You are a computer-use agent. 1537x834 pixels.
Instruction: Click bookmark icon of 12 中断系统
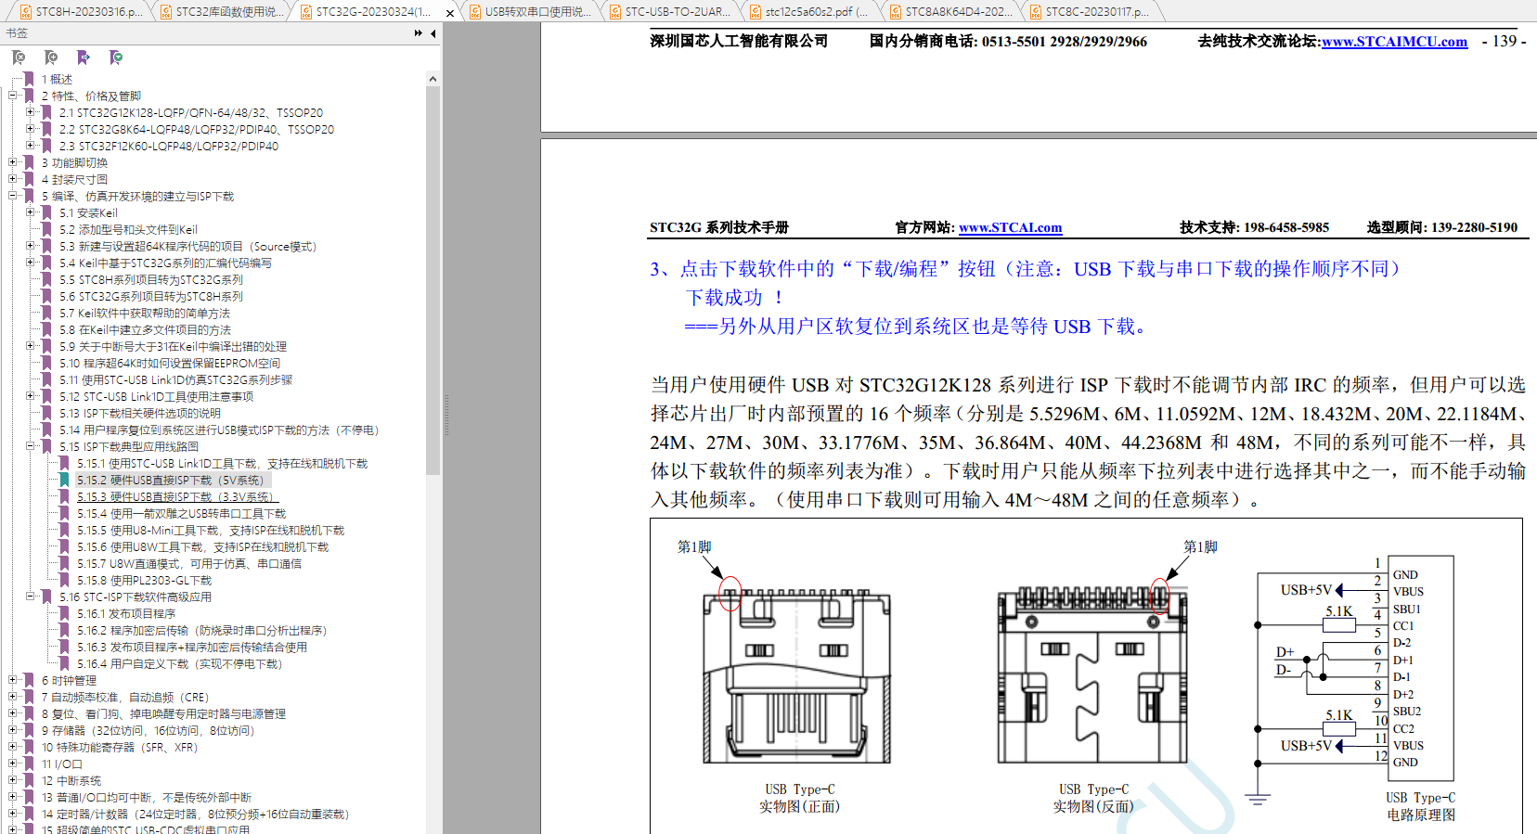(29, 780)
